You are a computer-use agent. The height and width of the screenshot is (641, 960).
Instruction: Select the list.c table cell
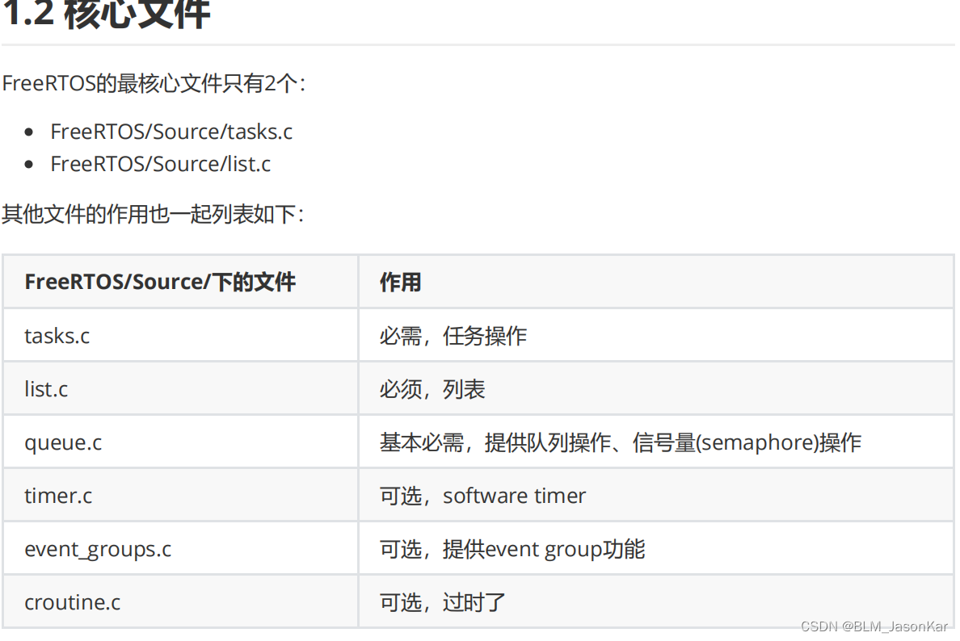(45, 389)
